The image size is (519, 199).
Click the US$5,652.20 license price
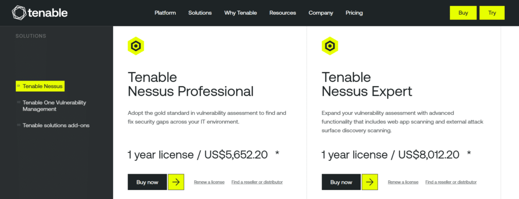[236, 154]
